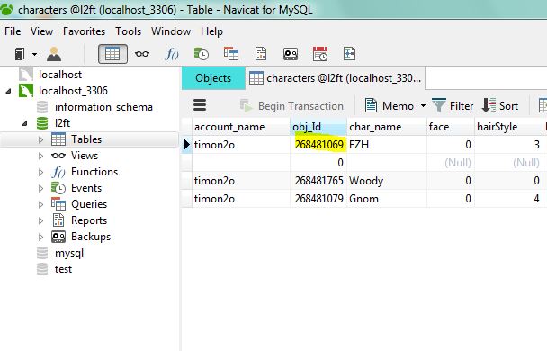The width and height of the screenshot is (547, 351).
Task: Click the account_name column header
Action: point(241,127)
